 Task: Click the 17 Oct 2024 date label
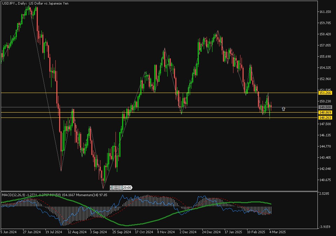pos(144,232)
